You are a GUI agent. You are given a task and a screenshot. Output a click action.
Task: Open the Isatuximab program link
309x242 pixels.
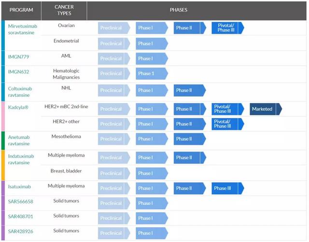click(x=20, y=186)
